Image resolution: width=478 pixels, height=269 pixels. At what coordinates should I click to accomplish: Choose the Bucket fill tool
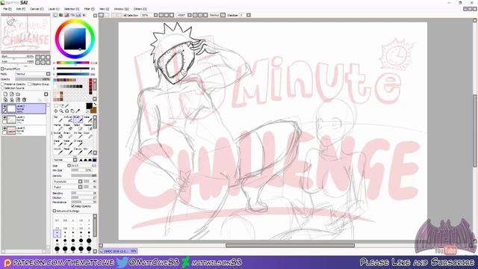coord(58,135)
